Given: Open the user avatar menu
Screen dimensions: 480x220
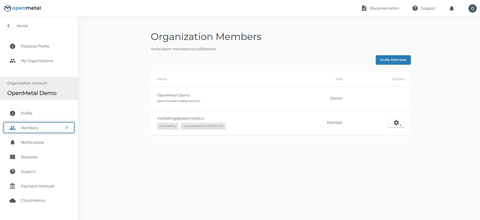Looking at the screenshot, I should pos(472,8).
